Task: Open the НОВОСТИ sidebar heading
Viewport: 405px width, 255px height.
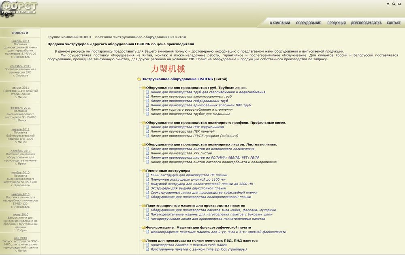Action: 20,33
